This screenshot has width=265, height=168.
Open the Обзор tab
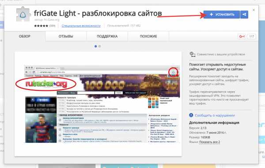pyautogui.click(x=25, y=36)
